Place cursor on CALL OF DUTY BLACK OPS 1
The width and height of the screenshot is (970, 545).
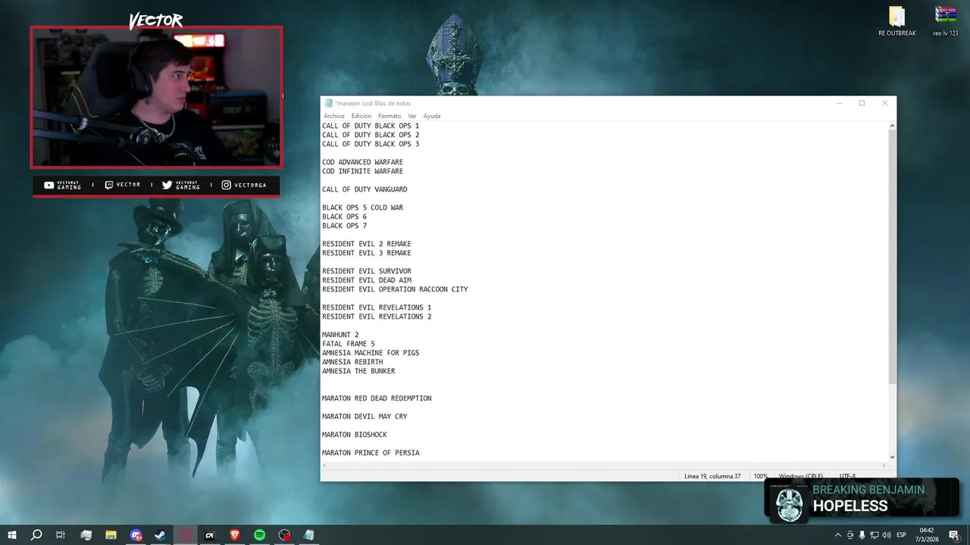pos(371,126)
